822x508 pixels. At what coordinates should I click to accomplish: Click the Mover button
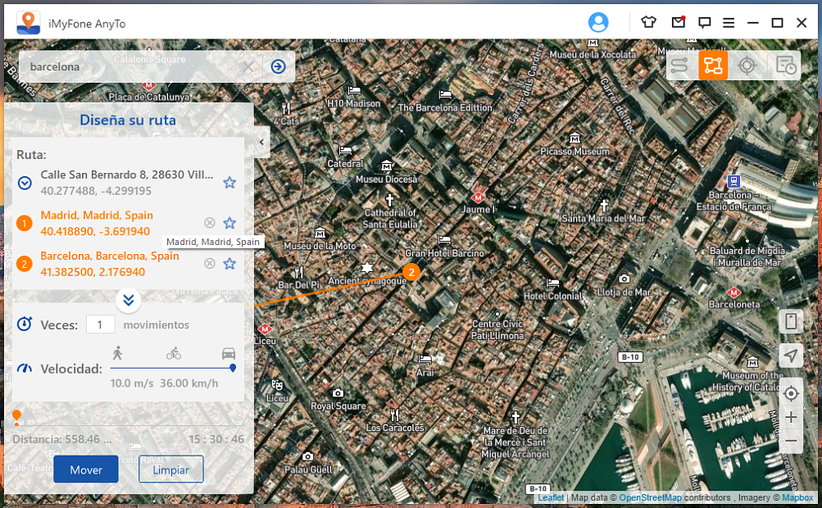86,469
